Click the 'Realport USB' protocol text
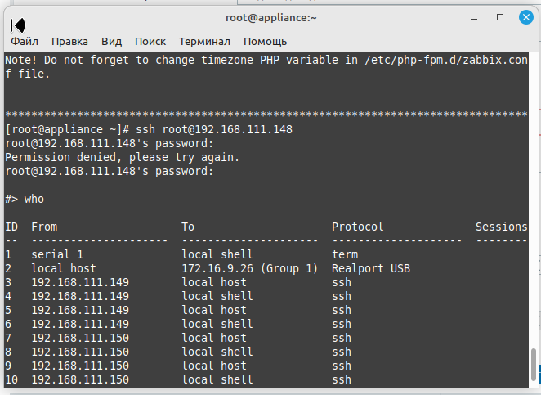 (370, 268)
